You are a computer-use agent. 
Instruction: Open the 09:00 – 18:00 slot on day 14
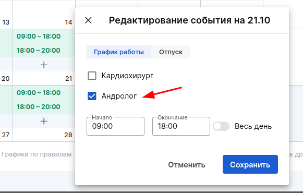[x=39, y=36]
